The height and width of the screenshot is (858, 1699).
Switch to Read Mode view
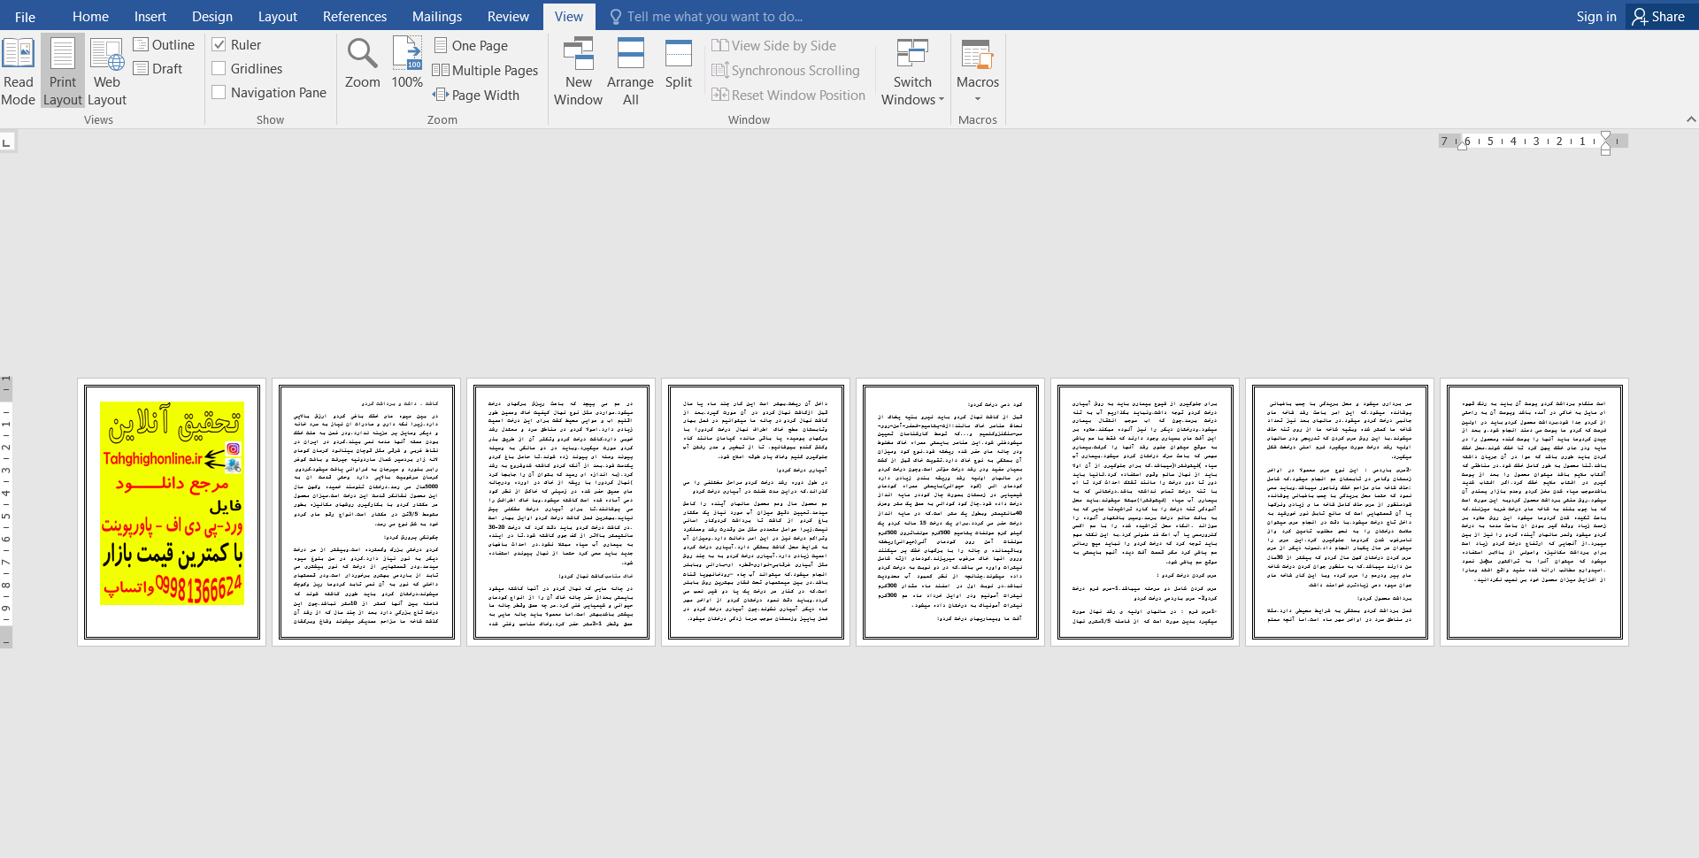pos(19,73)
